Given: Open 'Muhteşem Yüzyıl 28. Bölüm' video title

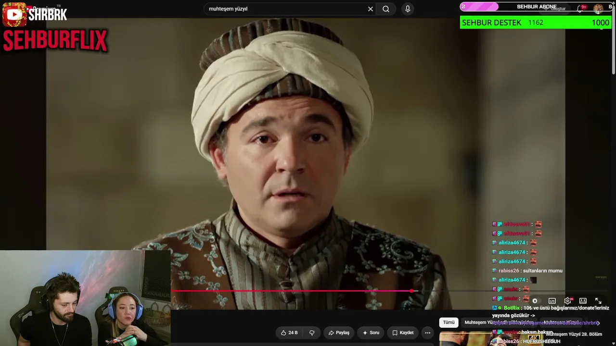Looking at the screenshot, I should tap(574, 334).
